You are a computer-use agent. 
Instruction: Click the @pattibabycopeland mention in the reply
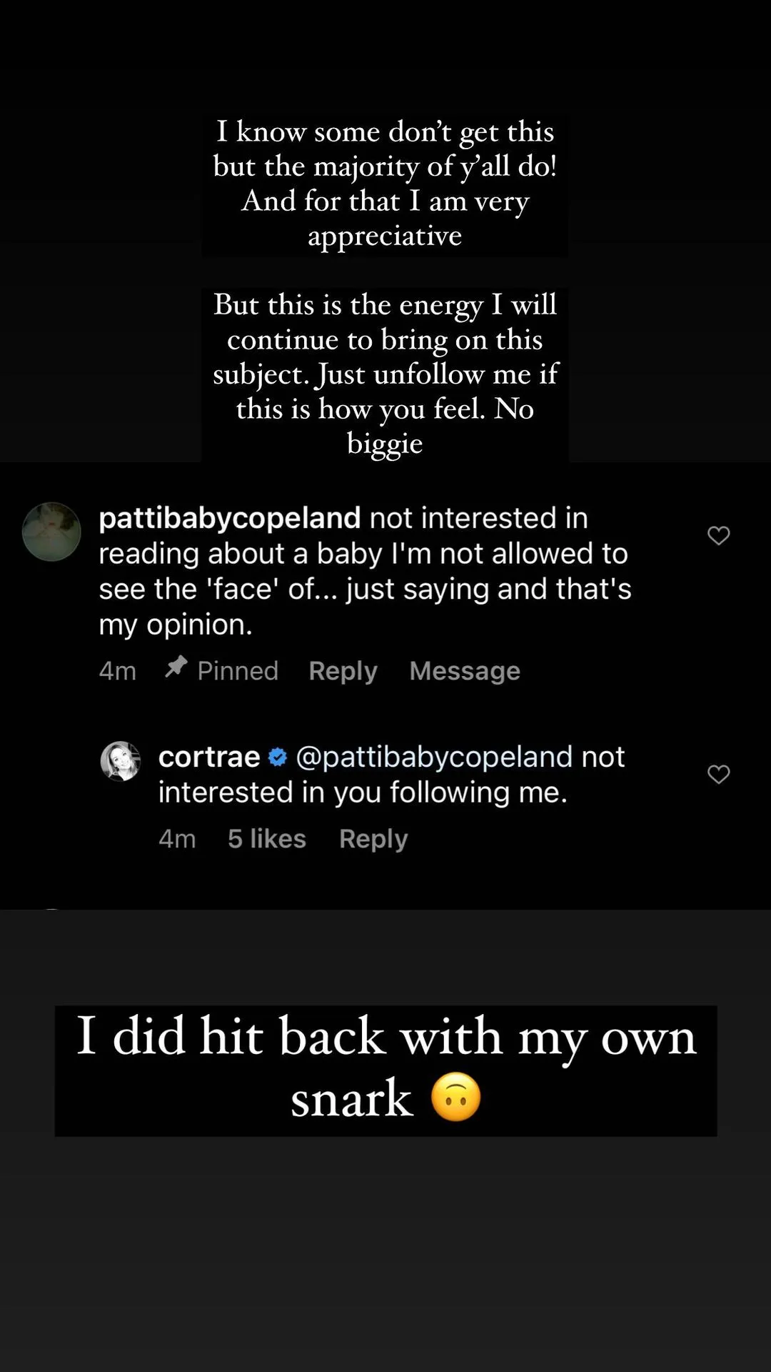[x=434, y=757]
